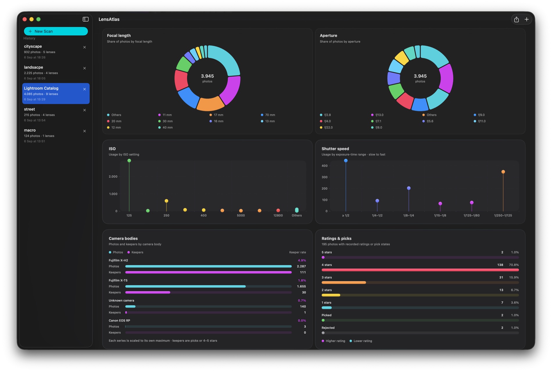Click the ≥ 1/2 shutter speed data point
This screenshot has height=372, width=552.
pyautogui.click(x=346, y=161)
